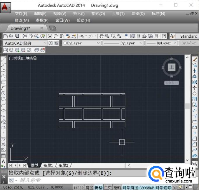This screenshot has width=199, height=190.
Task: Select the Rectangle drawing tool
Action: tap(4, 82)
